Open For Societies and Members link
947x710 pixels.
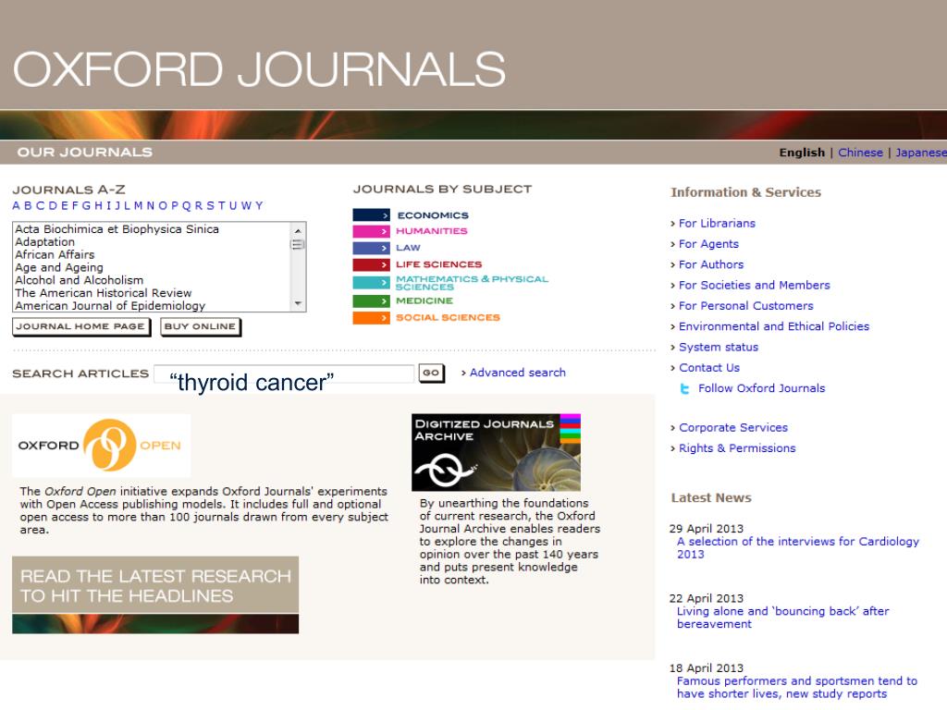pyautogui.click(x=755, y=285)
